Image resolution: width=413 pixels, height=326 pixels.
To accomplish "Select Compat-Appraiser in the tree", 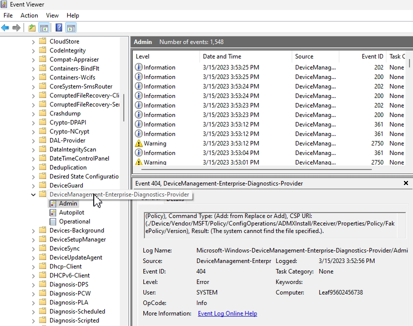I will [74, 59].
